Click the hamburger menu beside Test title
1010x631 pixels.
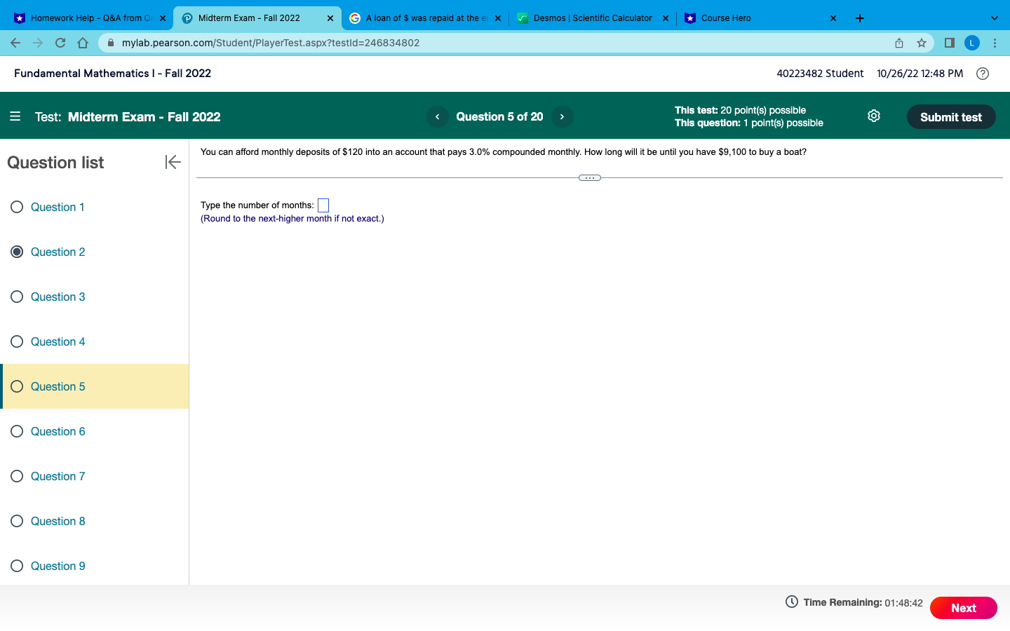coord(15,116)
